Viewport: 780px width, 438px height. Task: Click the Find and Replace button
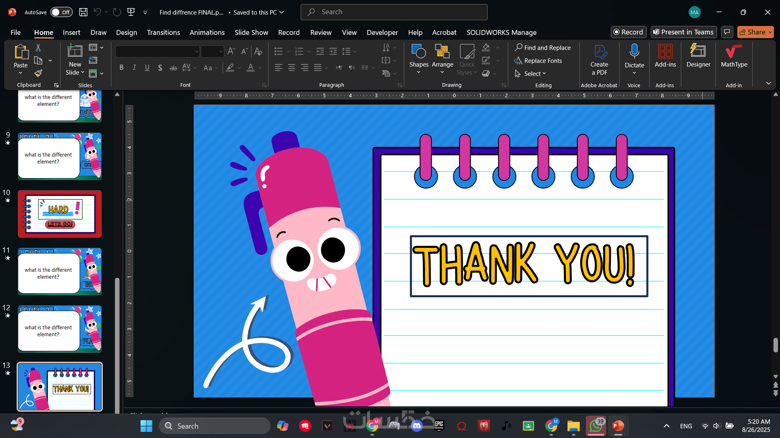[x=542, y=47]
